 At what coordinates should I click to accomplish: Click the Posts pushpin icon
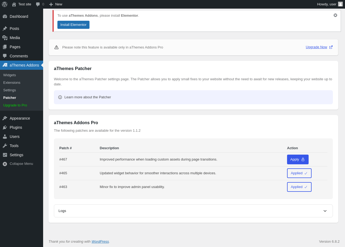(5, 29)
